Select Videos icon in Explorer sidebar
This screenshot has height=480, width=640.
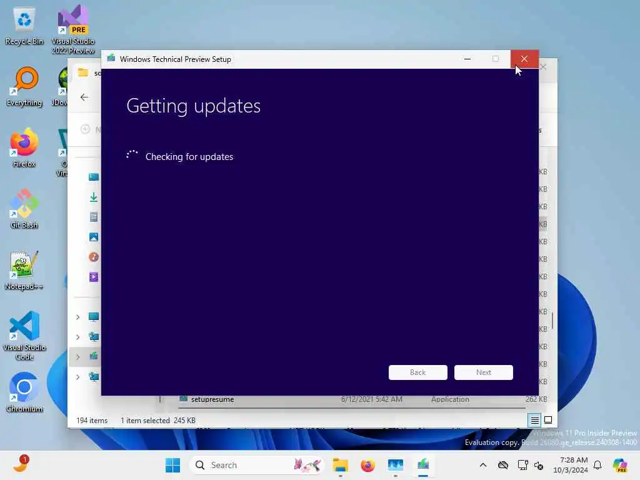click(x=94, y=277)
